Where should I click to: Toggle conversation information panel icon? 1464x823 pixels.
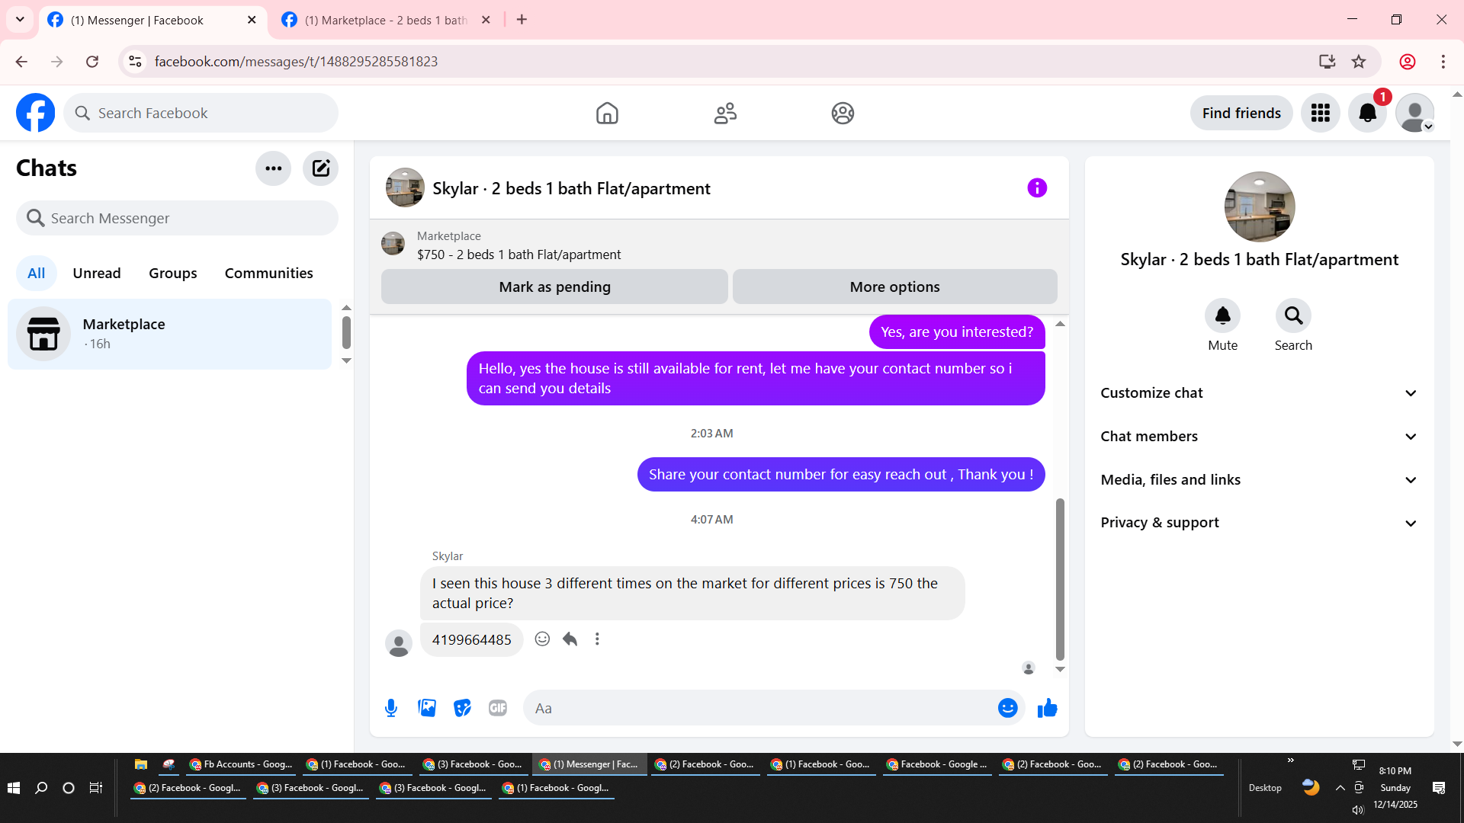(1037, 187)
